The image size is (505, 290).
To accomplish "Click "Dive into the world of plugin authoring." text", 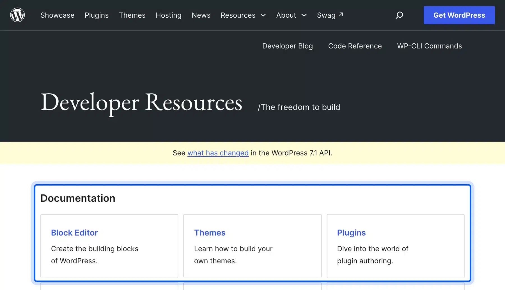I will (373, 255).
